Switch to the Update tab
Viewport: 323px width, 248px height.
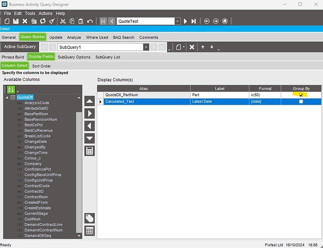(x=56, y=37)
